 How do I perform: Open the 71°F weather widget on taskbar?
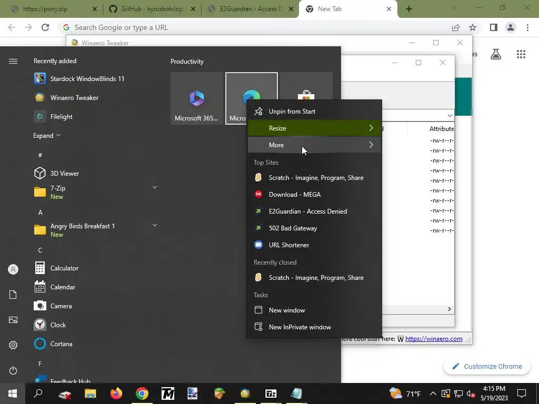tap(405, 393)
